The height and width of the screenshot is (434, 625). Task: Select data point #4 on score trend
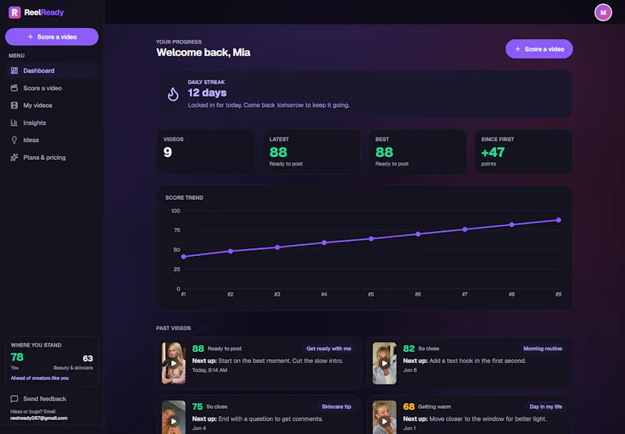point(324,243)
